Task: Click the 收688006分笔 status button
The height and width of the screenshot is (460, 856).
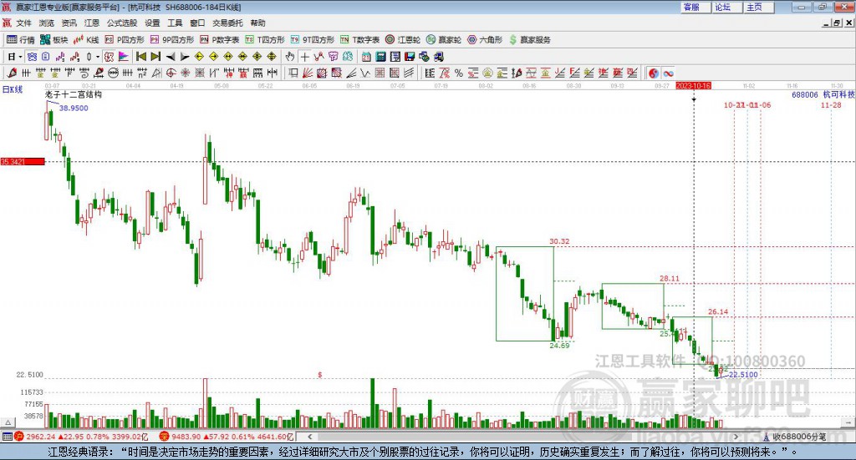Action: click(x=794, y=437)
